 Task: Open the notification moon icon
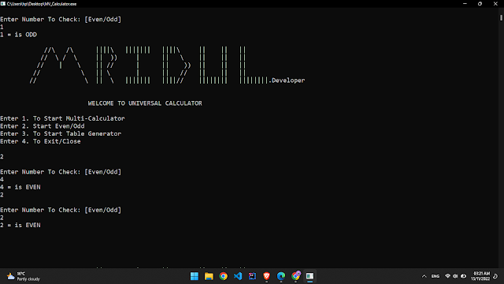point(495,276)
